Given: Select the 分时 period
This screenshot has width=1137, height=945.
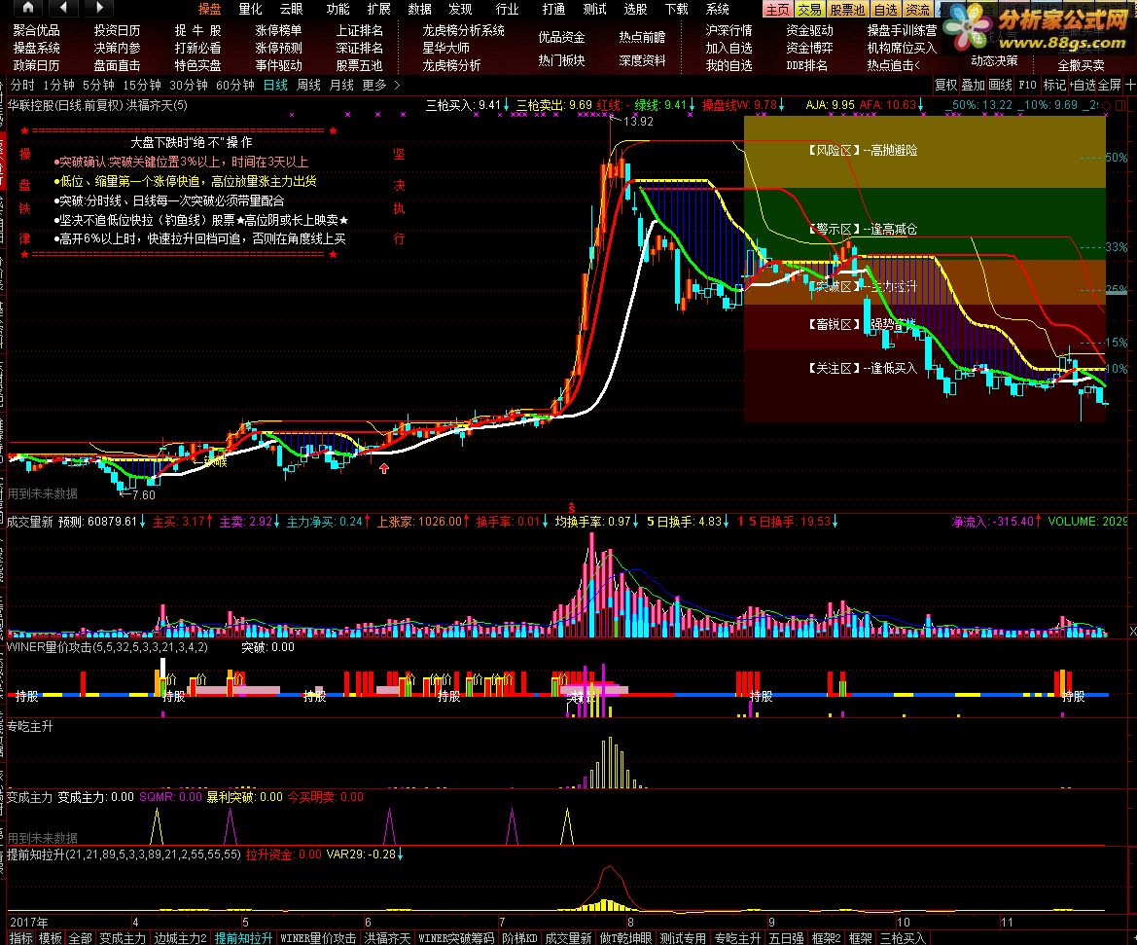Looking at the screenshot, I should 22,85.
